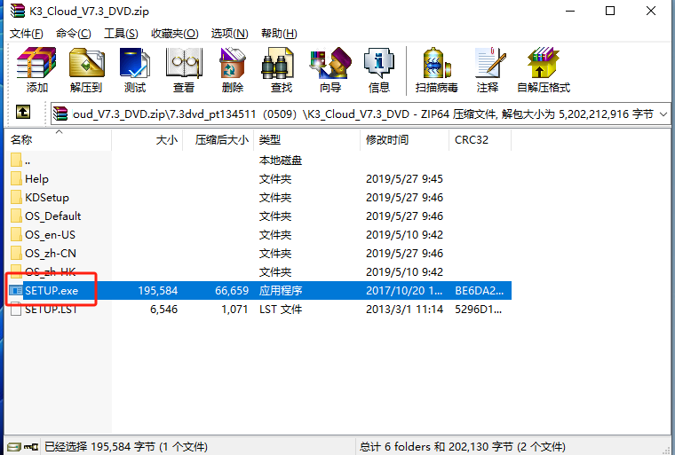Select the KDSetup folder name
This screenshot has height=455, width=675.
coord(47,197)
